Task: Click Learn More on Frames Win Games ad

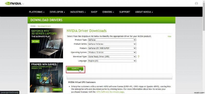Action: tap(57, 90)
